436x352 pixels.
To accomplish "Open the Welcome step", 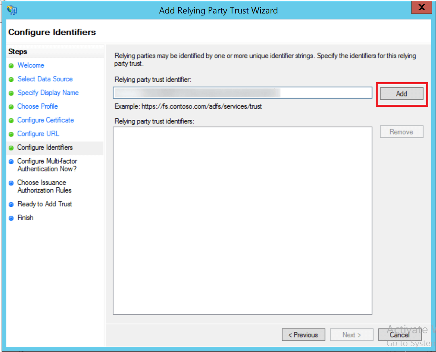I will pos(31,65).
